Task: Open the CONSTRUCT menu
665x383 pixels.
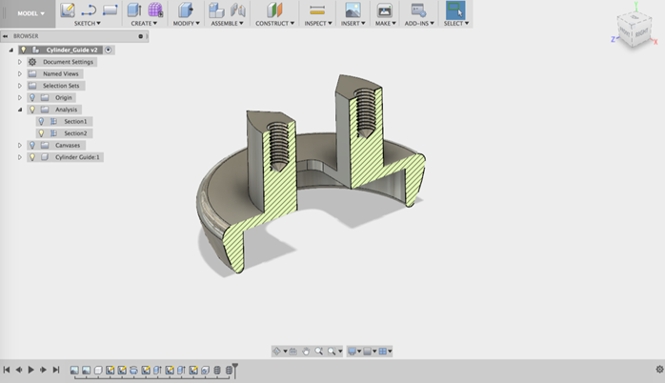Action: coord(274,23)
